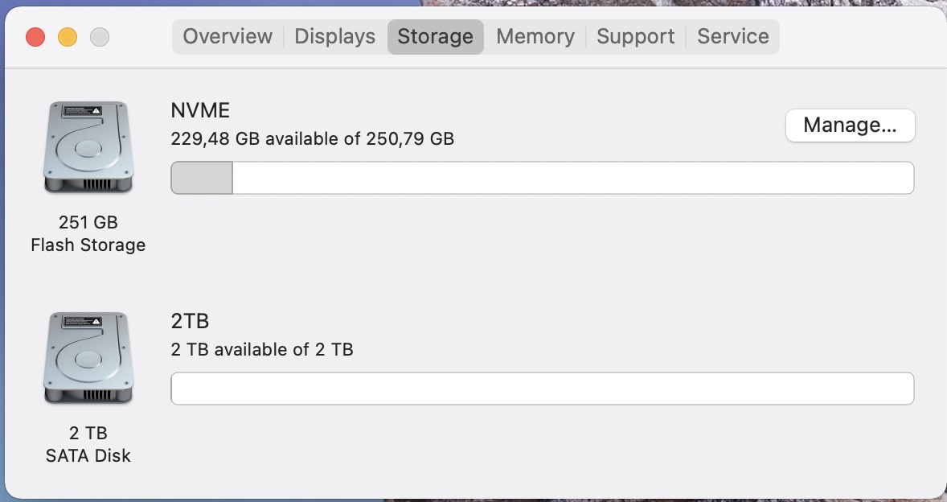This screenshot has height=502, width=947.
Task: Click the Manage... button for NVME
Action: point(850,125)
